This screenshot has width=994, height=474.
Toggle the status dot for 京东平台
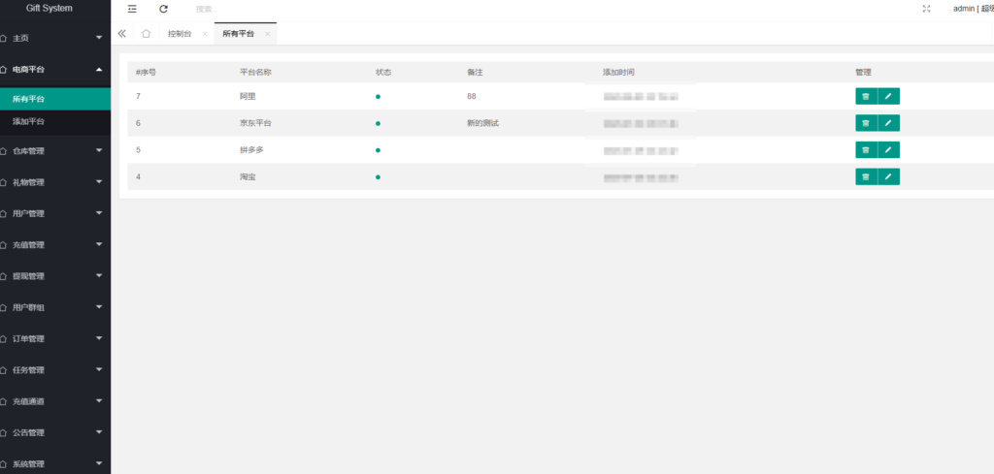(x=378, y=123)
